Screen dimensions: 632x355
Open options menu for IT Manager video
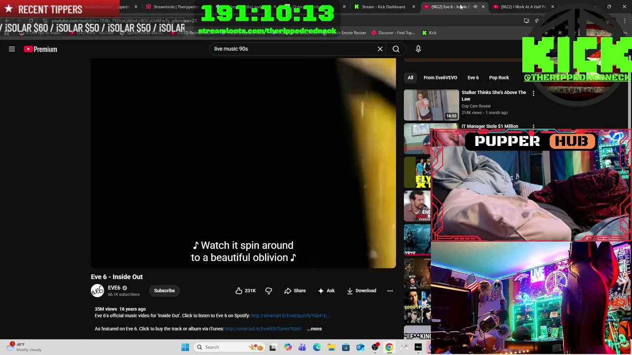coord(533,127)
